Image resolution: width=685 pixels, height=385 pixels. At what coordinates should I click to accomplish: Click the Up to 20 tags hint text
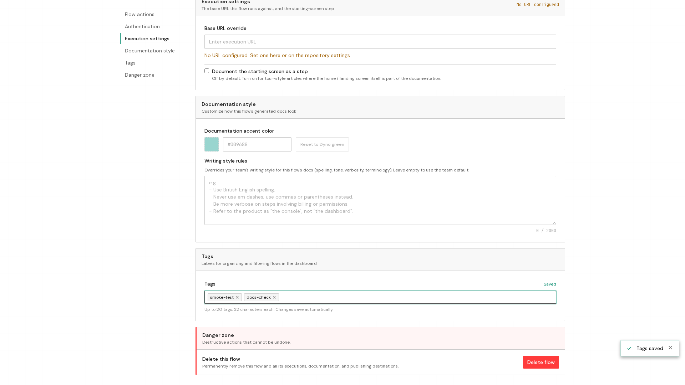pos(269,309)
